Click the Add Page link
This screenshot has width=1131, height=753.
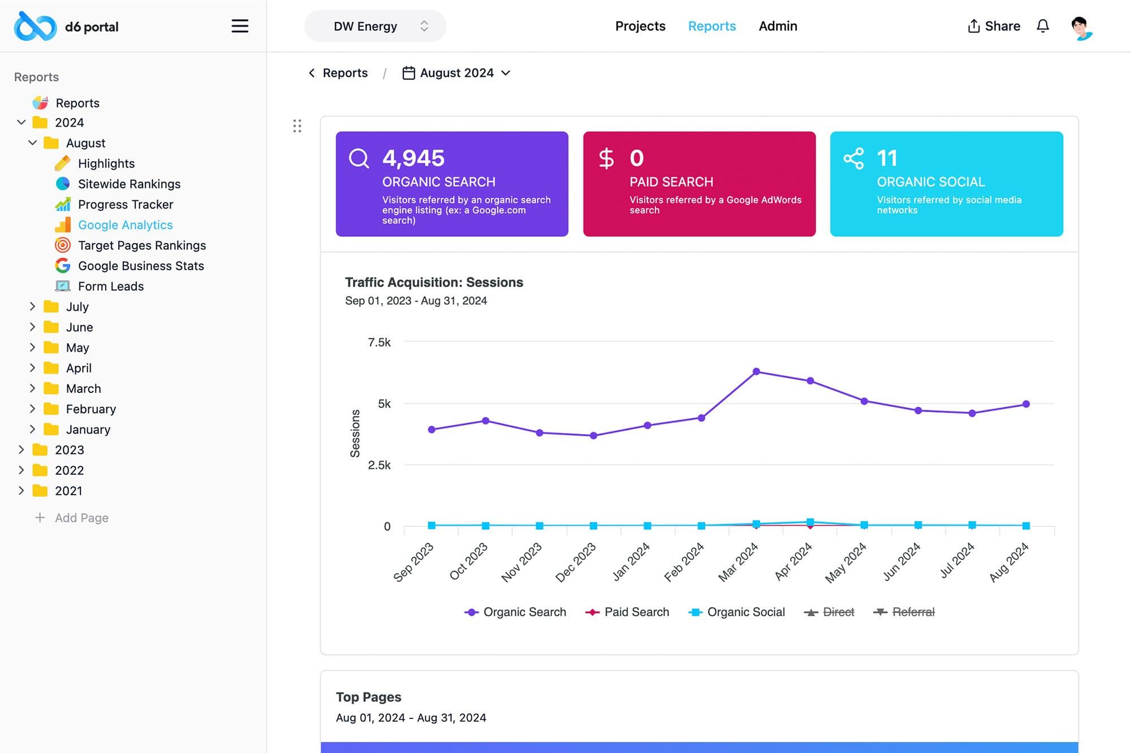[81, 517]
